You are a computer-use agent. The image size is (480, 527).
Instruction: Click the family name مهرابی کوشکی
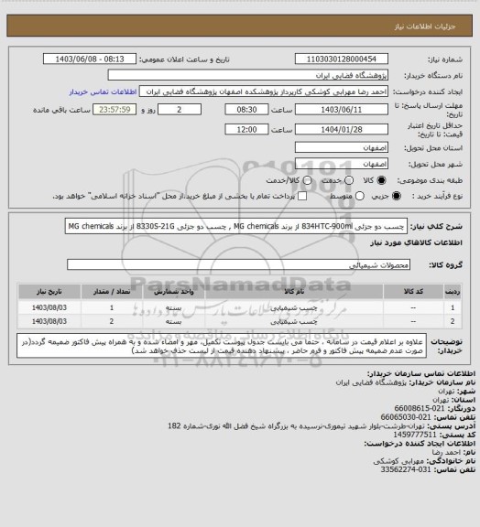[x=398, y=461]
